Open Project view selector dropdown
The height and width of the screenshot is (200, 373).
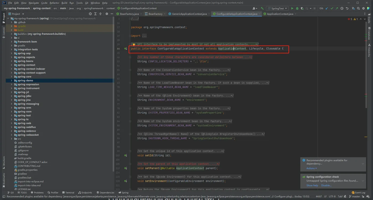[x=16, y=14]
